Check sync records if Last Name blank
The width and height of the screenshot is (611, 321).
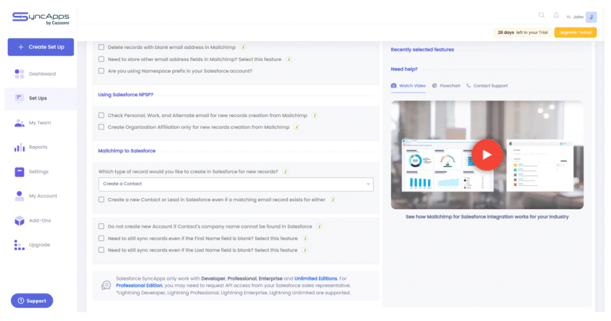[x=101, y=250]
